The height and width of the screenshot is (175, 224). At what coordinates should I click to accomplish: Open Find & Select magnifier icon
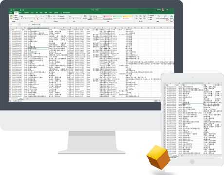click(165, 16)
